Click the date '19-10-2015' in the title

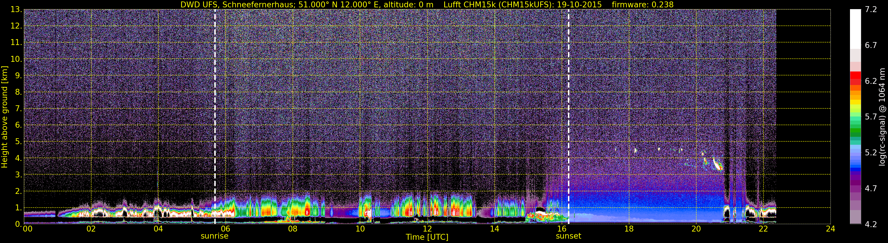click(x=579, y=5)
